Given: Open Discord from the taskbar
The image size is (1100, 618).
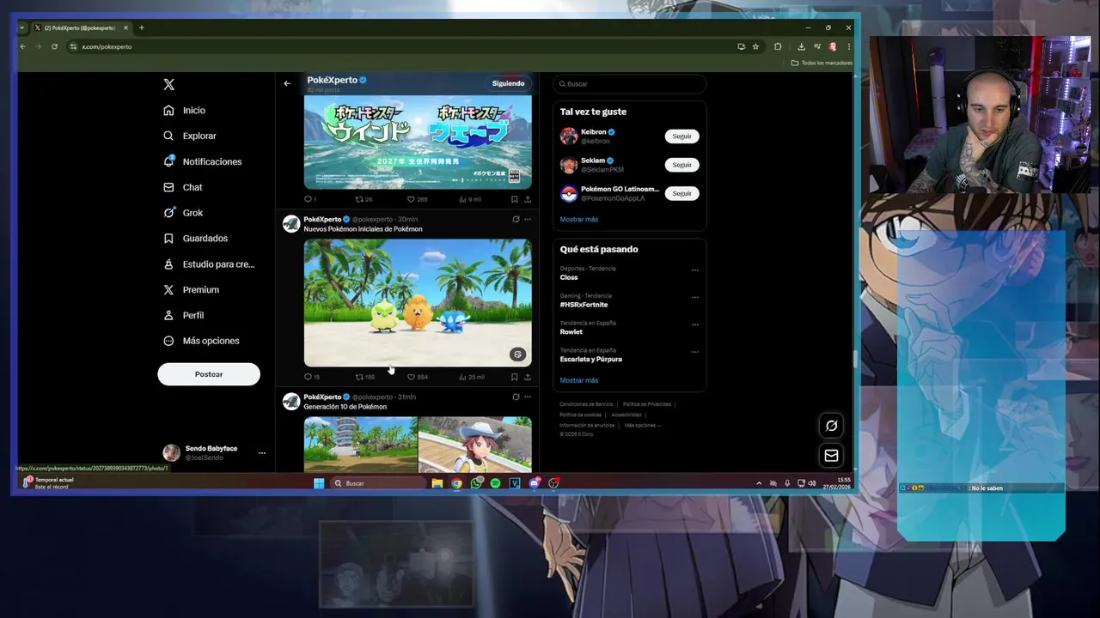Looking at the screenshot, I should [x=535, y=483].
